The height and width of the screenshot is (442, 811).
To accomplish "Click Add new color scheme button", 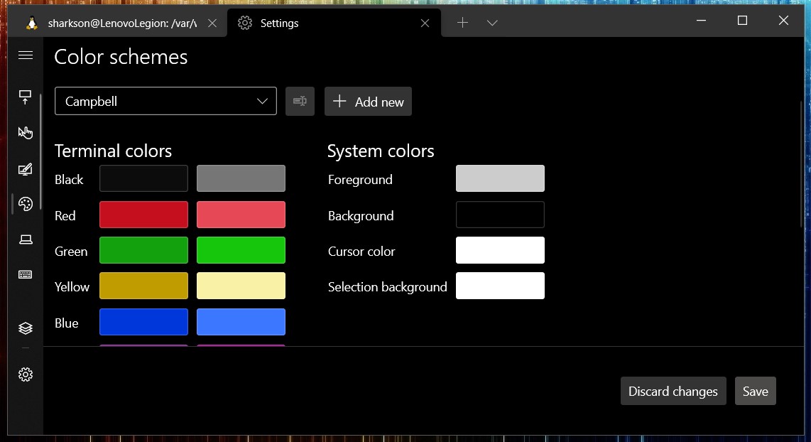I will (x=368, y=102).
